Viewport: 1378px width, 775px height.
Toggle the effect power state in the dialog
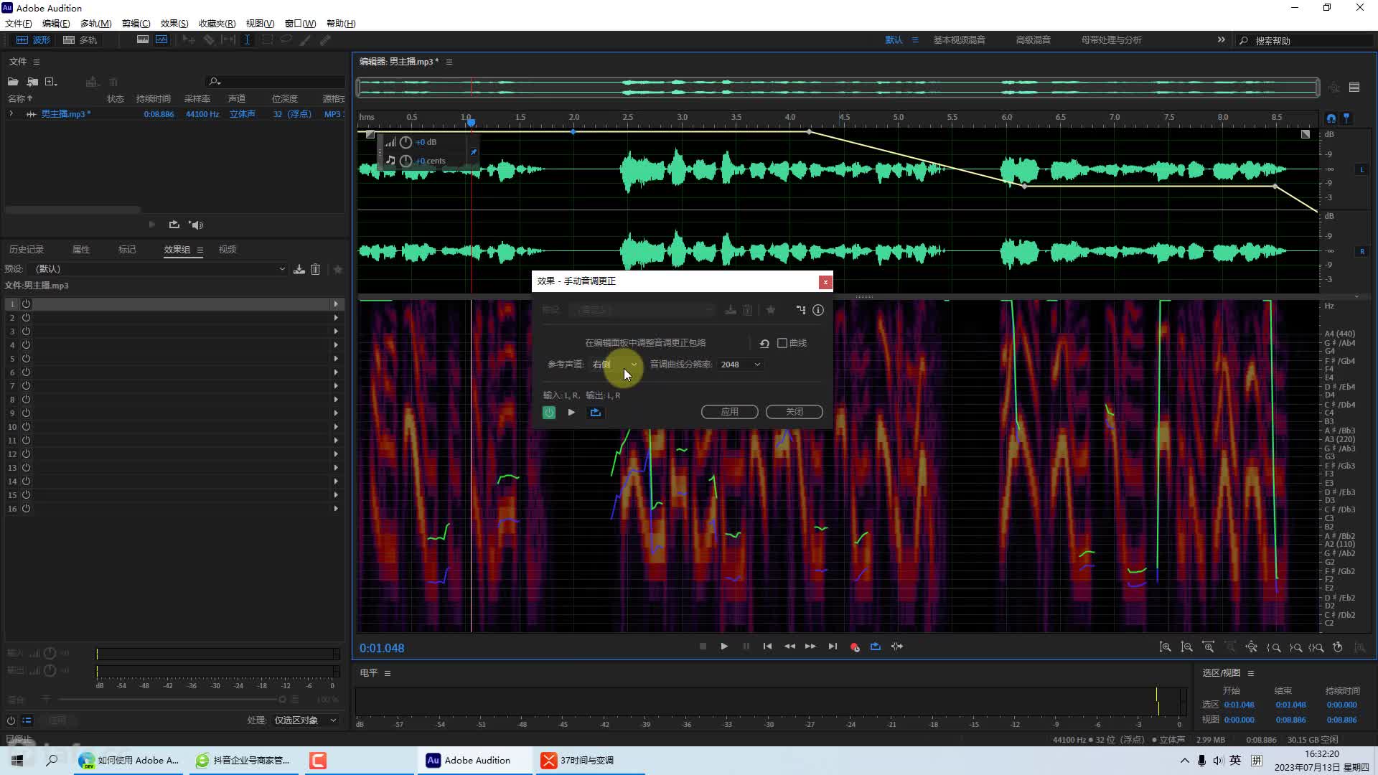(x=549, y=413)
